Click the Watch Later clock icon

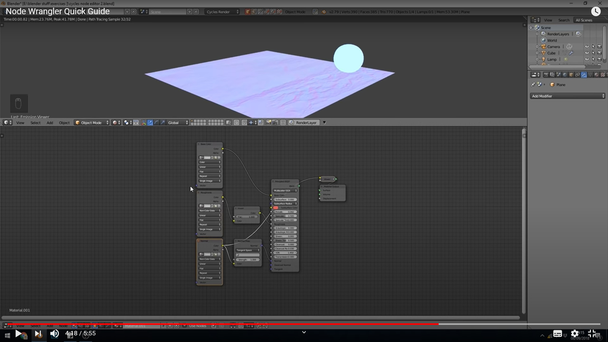coord(596,11)
